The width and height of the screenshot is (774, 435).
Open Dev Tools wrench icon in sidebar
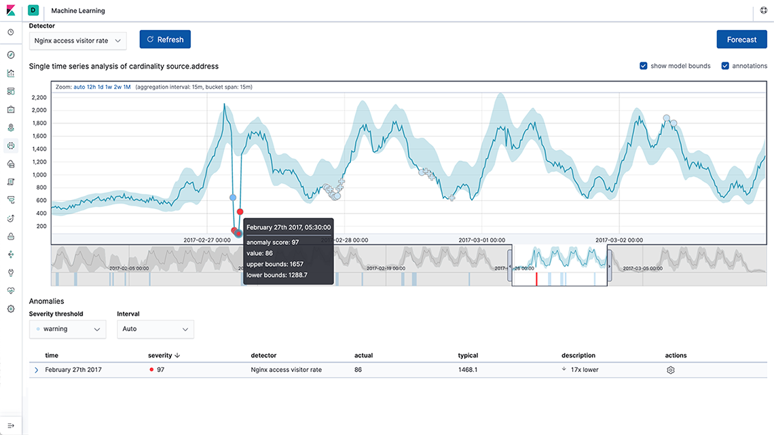(x=11, y=273)
